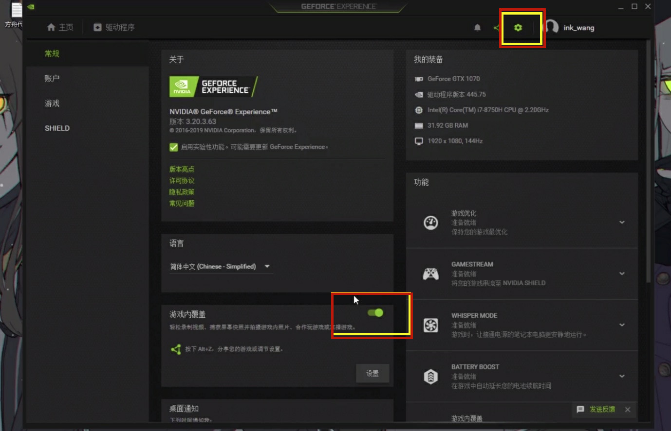Click the GAMESTREAM controller icon
The width and height of the screenshot is (671, 431).
[x=430, y=274]
